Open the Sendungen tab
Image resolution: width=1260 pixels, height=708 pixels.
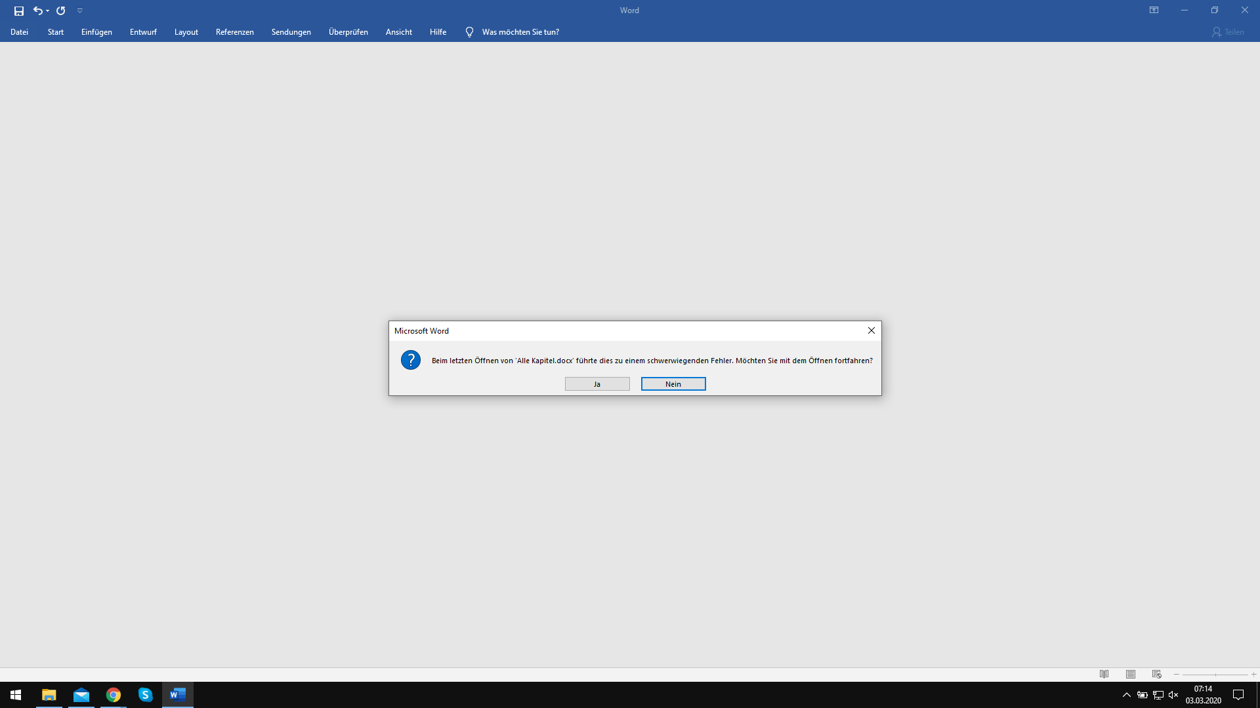point(291,32)
